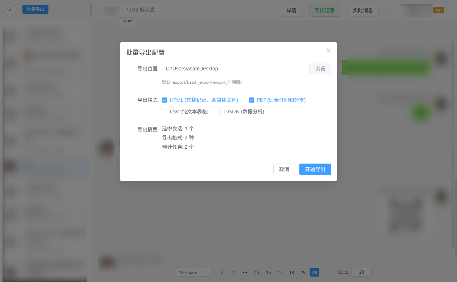Enable the CSV plain-text table checkbox
Image resolution: width=457 pixels, height=282 pixels.
pos(165,112)
